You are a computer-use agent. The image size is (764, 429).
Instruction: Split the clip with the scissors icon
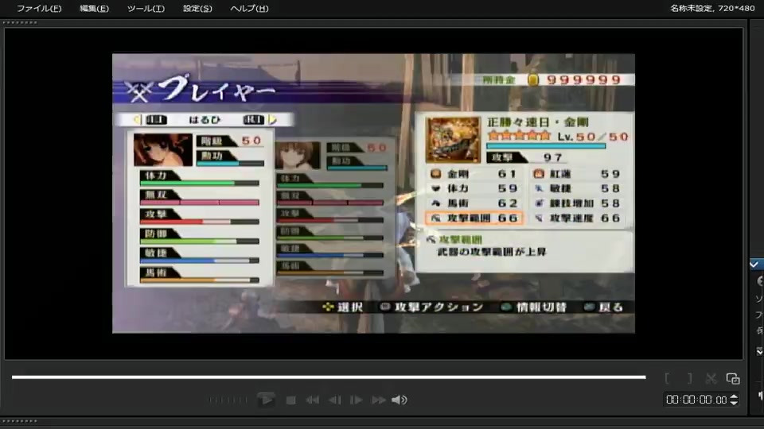711,378
